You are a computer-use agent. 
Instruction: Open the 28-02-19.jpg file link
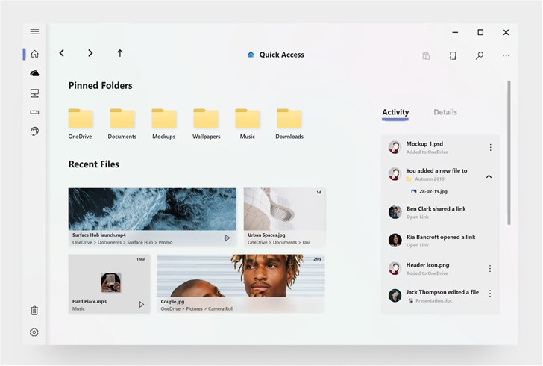[x=433, y=191]
